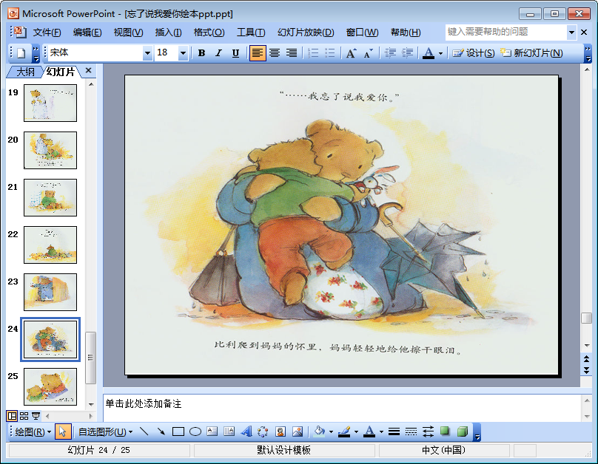The width and height of the screenshot is (598, 464).
Task: Open font color dropdown in formatting toolbar
Action: [440, 53]
